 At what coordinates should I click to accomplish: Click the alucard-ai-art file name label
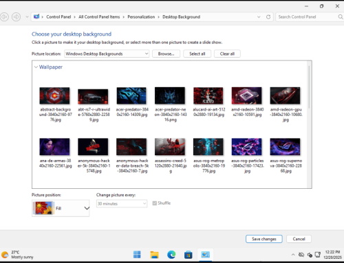coord(209,112)
